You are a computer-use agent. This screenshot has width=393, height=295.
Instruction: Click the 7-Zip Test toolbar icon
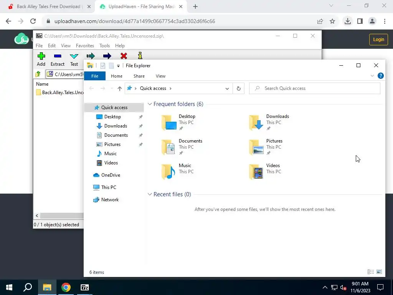(x=74, y=56)
